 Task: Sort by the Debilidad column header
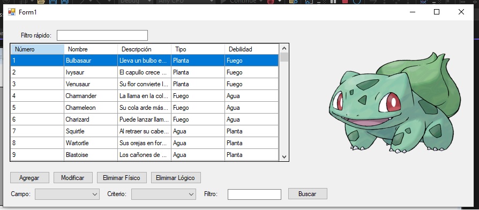(251, 49)
